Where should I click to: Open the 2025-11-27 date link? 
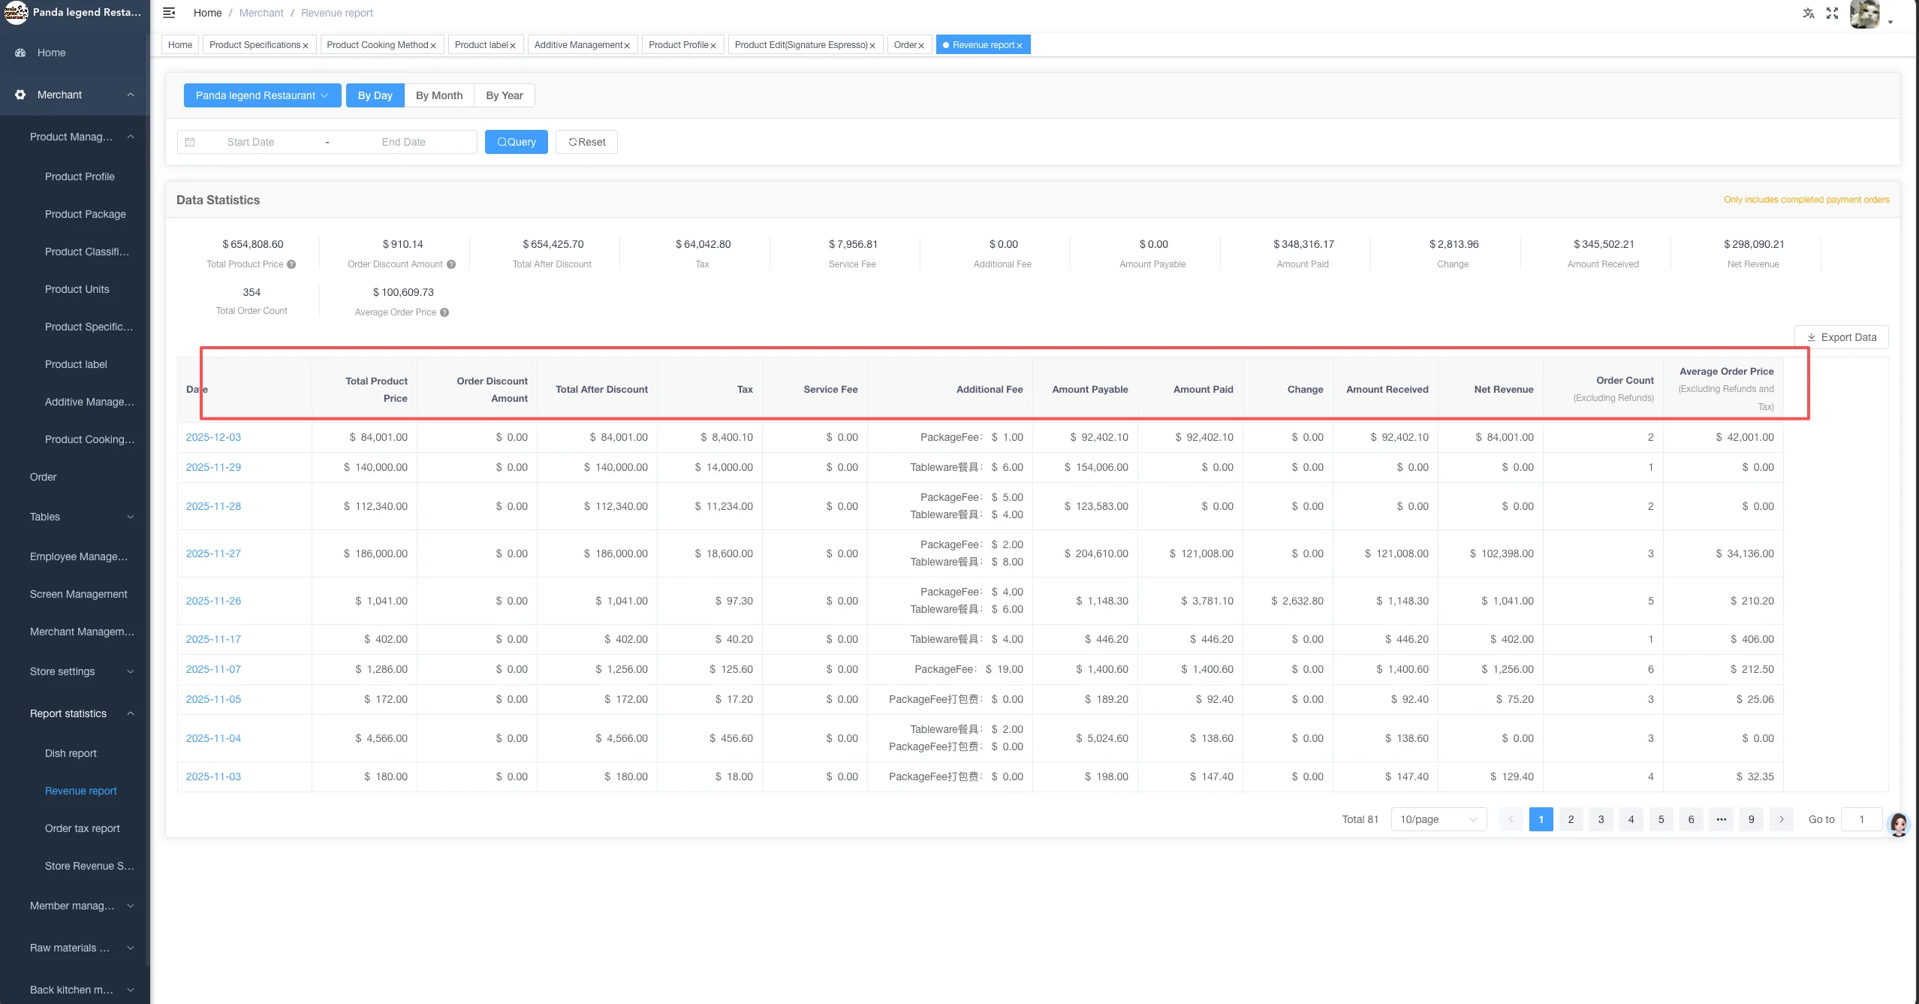pos(213,553)
